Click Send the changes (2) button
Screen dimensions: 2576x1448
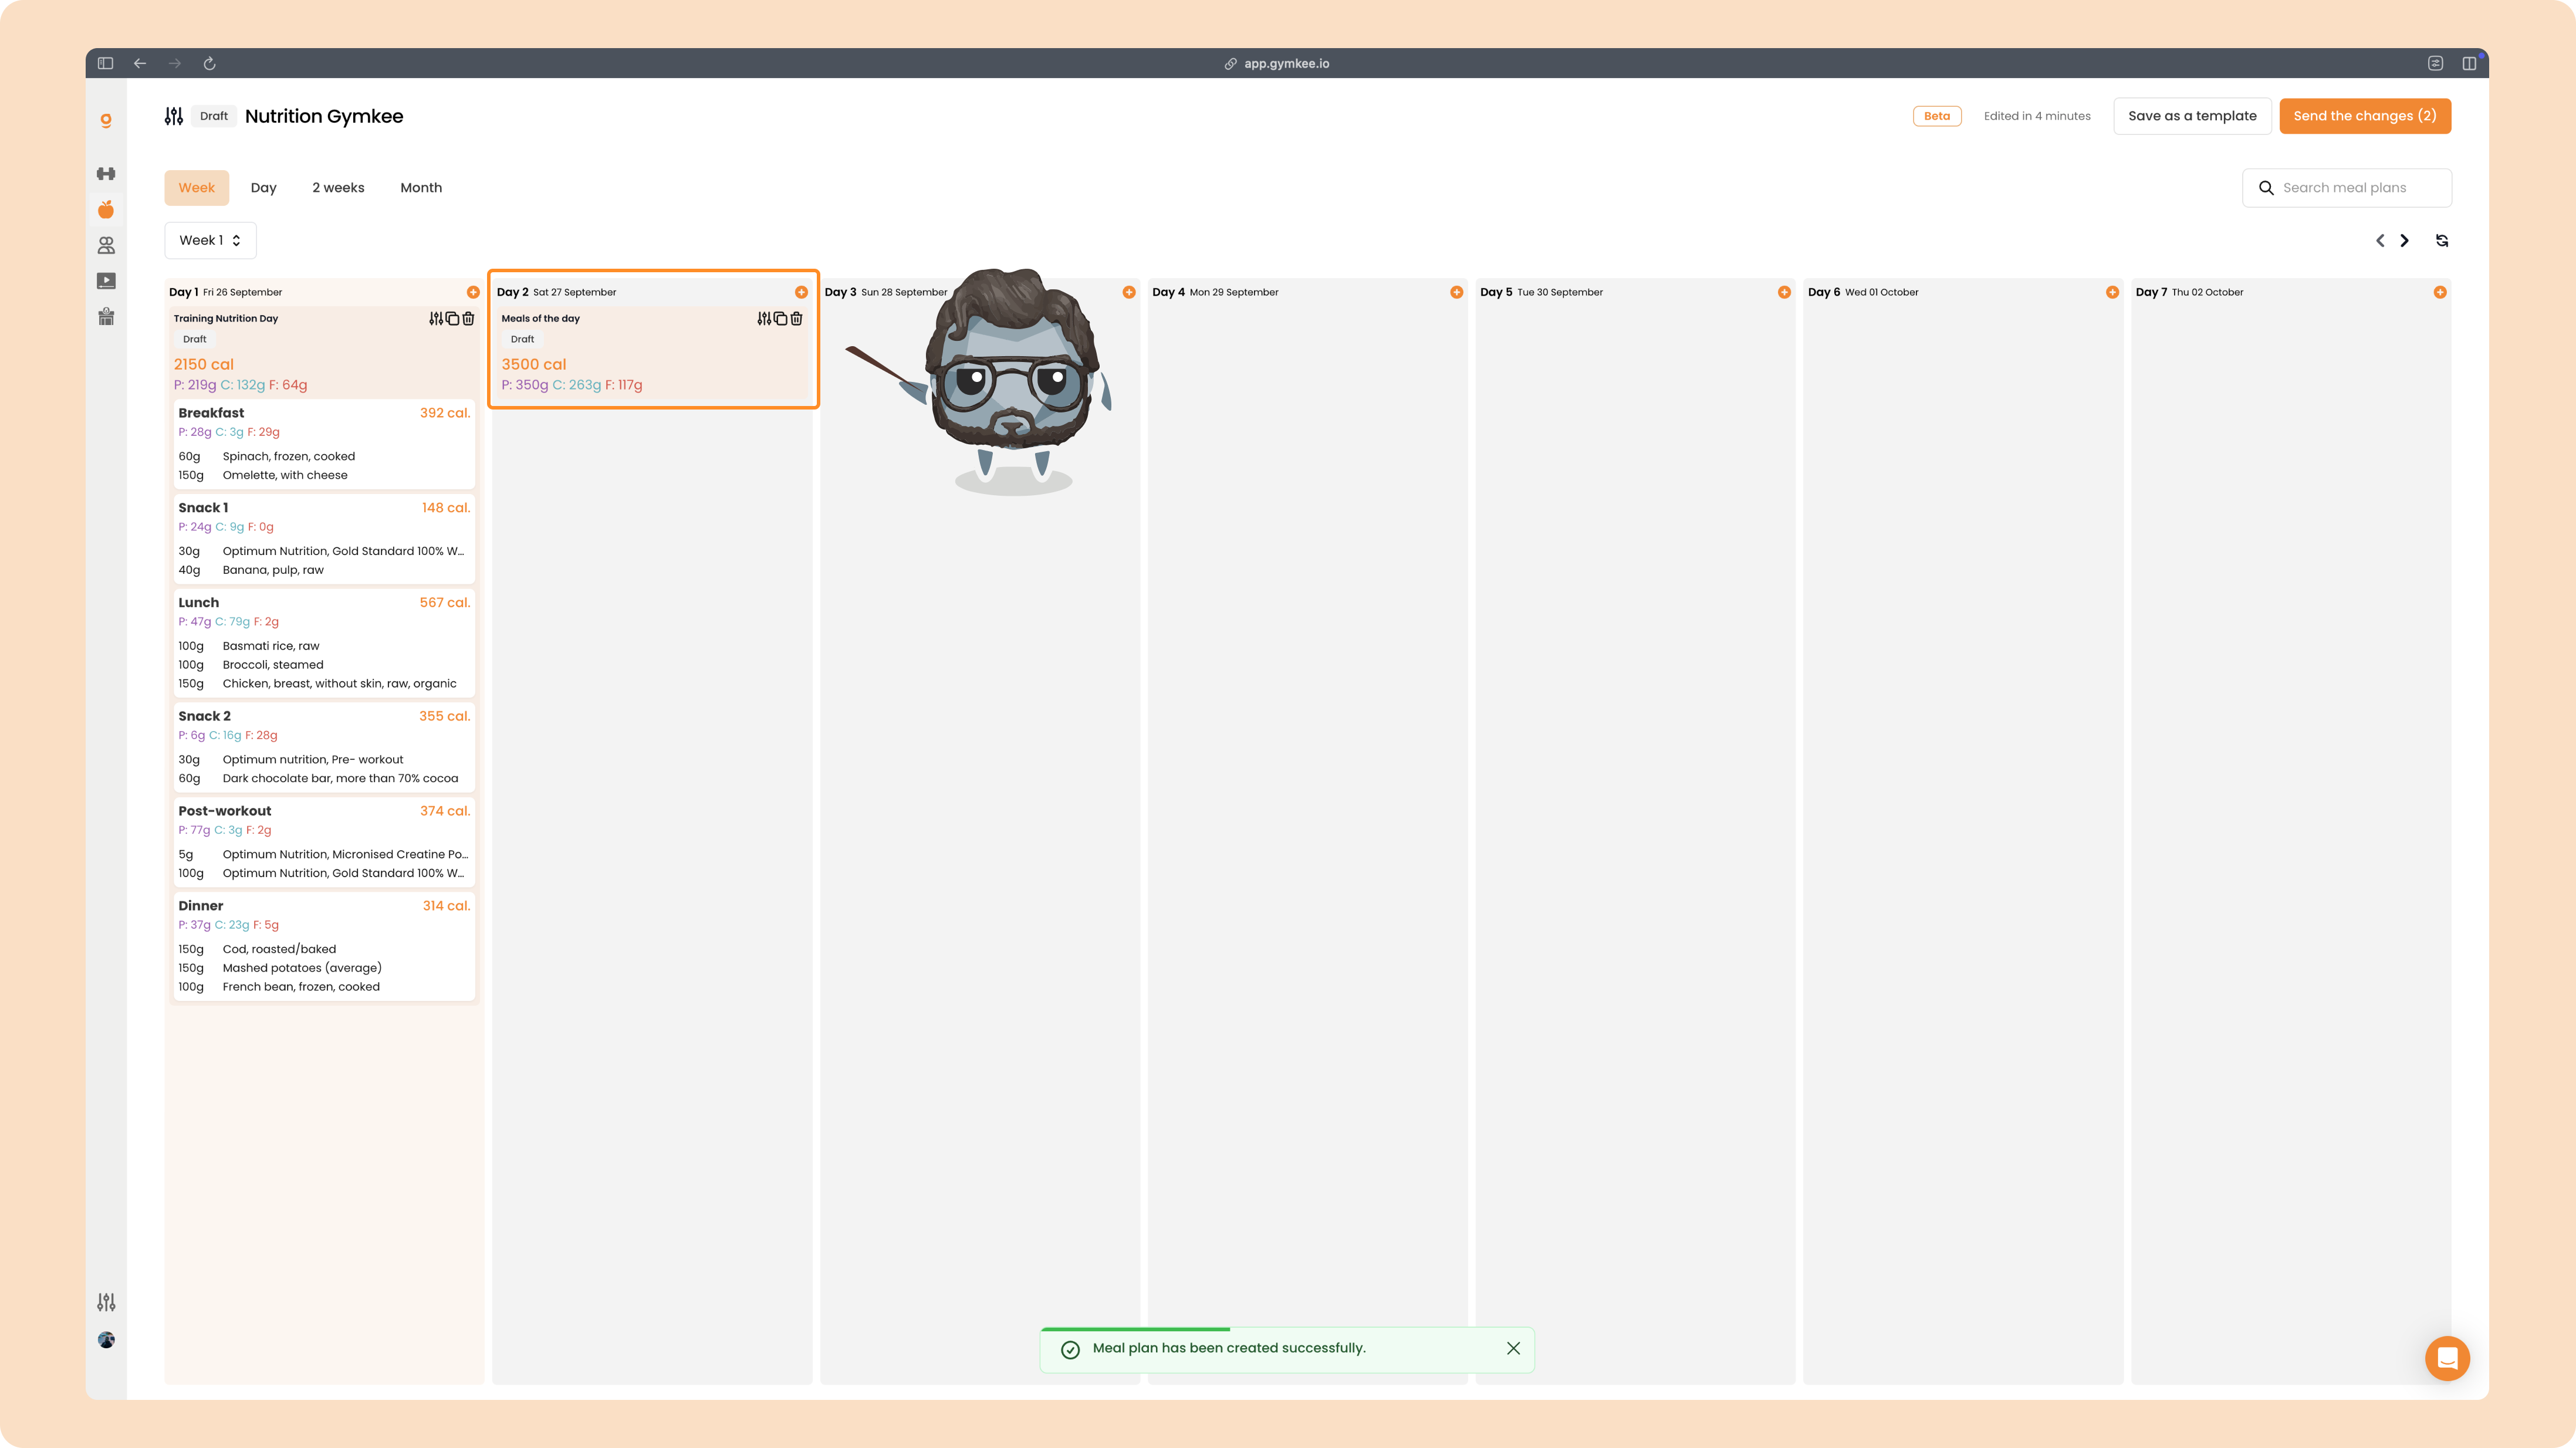coord(2365,116)
